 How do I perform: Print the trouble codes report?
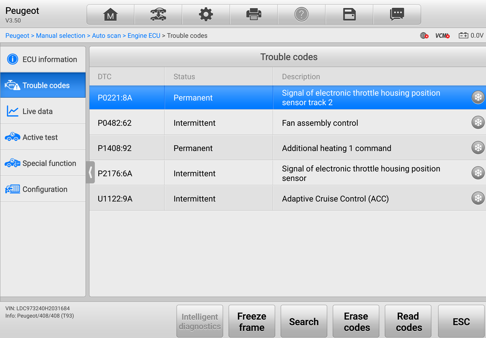[253, 14]
